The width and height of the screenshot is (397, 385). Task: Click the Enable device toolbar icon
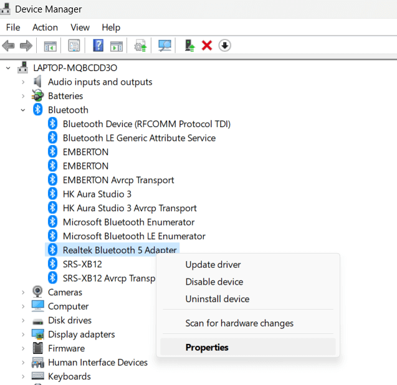coord(189,46)
